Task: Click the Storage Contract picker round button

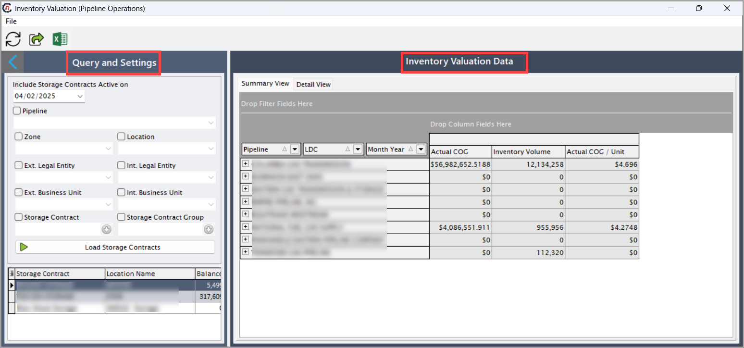Action: (107, 230)
